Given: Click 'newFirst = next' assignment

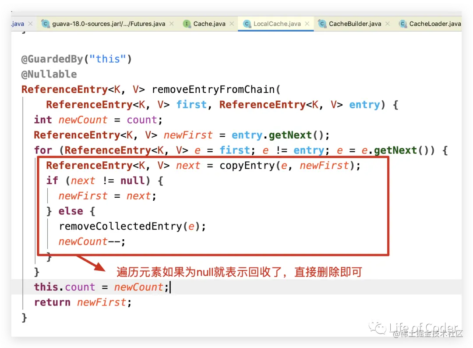Looking at the screenshot, I should pos(107,196).
